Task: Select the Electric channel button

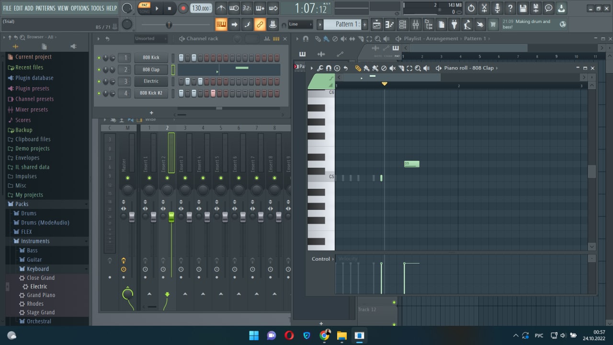Action: [x=151, y=81]
